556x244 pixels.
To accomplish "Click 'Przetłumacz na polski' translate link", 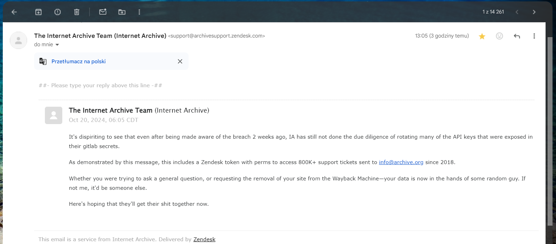I will [78, 62].
